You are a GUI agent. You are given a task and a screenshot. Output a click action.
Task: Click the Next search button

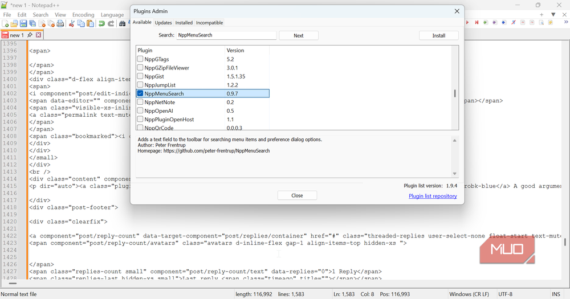299,36
